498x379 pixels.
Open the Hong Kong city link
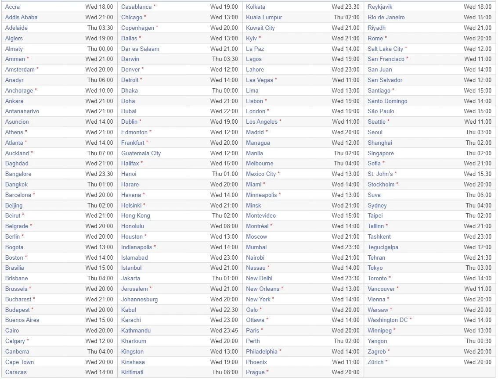point(136,216)
